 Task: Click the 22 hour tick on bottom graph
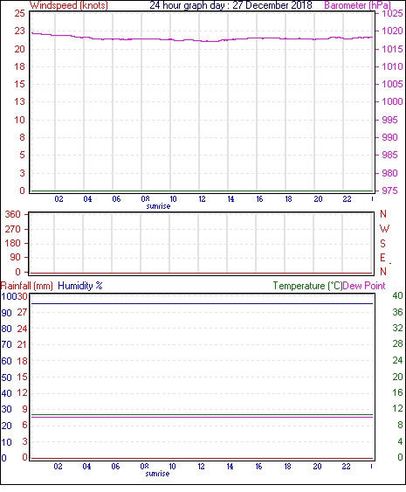pos(346,467)
